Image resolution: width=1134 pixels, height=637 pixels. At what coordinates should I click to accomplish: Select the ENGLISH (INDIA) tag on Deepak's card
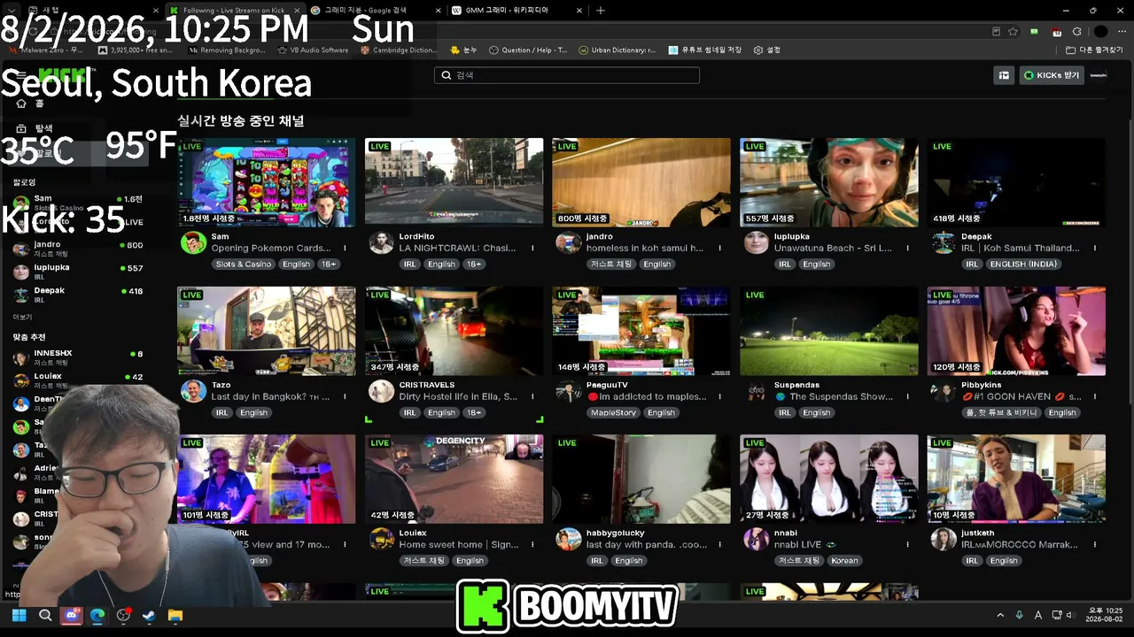pos(1023,265)
